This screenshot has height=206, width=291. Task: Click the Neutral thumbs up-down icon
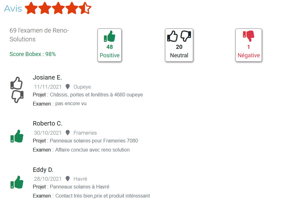179,36
